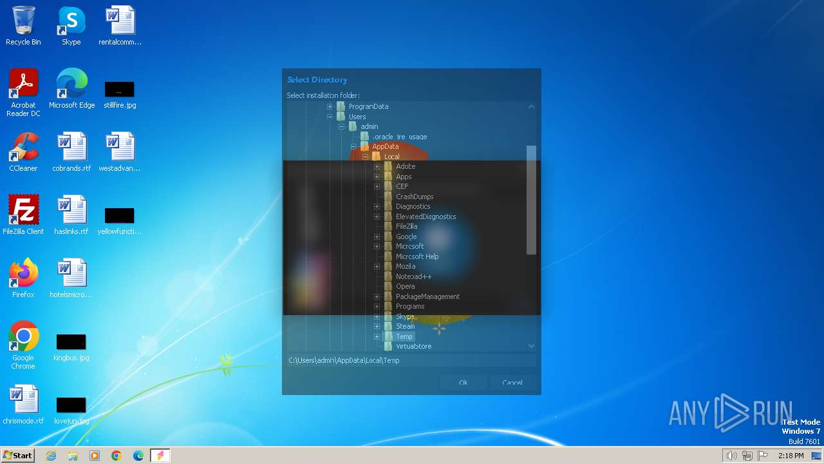Select the Mozilla folder
The image size is (824, 464).
coord(405,266)
